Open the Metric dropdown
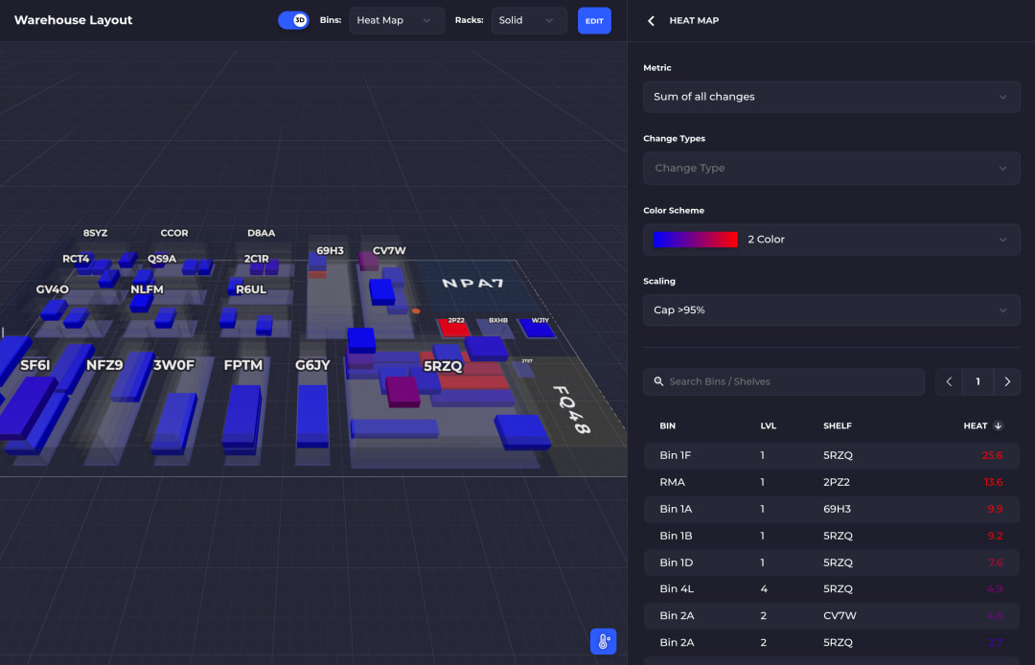This screenshot has width=1035, height=665. 831,97
